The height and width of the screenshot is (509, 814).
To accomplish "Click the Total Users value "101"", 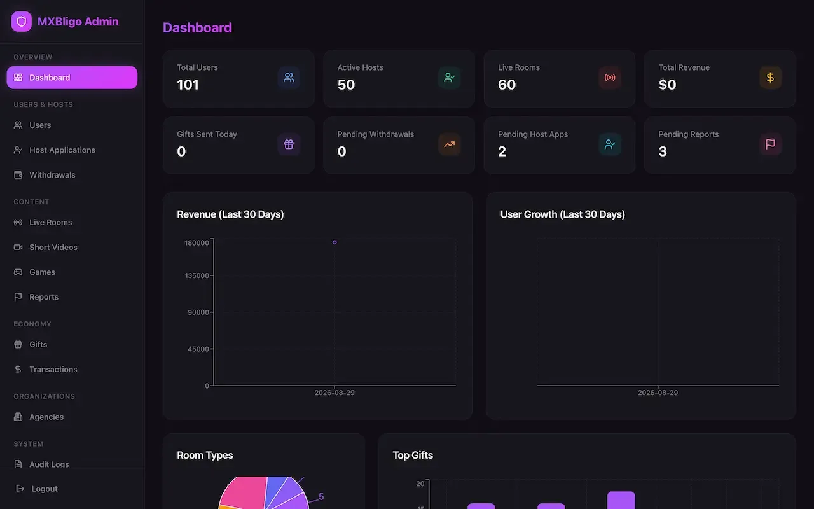I will tap(188, 85).
